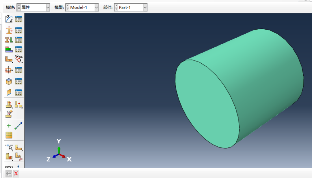Click the Create Datum Axis tool
The image size is (312, 178).
pyautogui.click(x=19, y=126)
